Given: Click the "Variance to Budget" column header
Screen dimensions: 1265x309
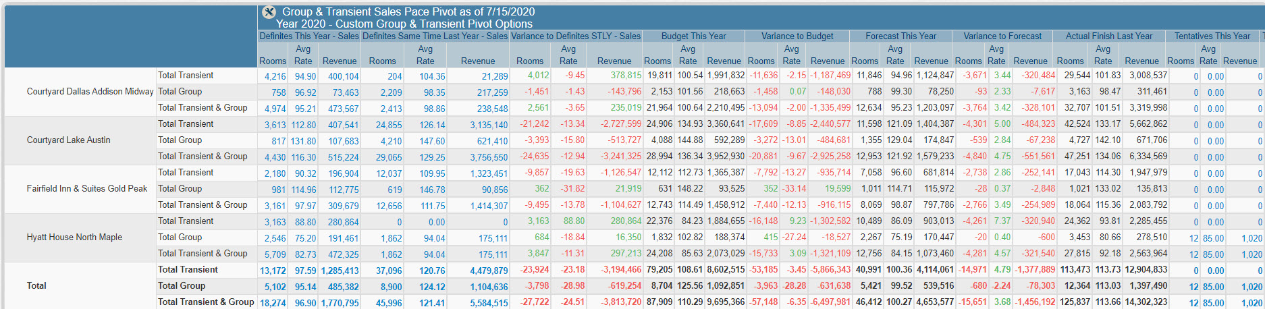Looking at the screenshot, I should coord(797,36).
